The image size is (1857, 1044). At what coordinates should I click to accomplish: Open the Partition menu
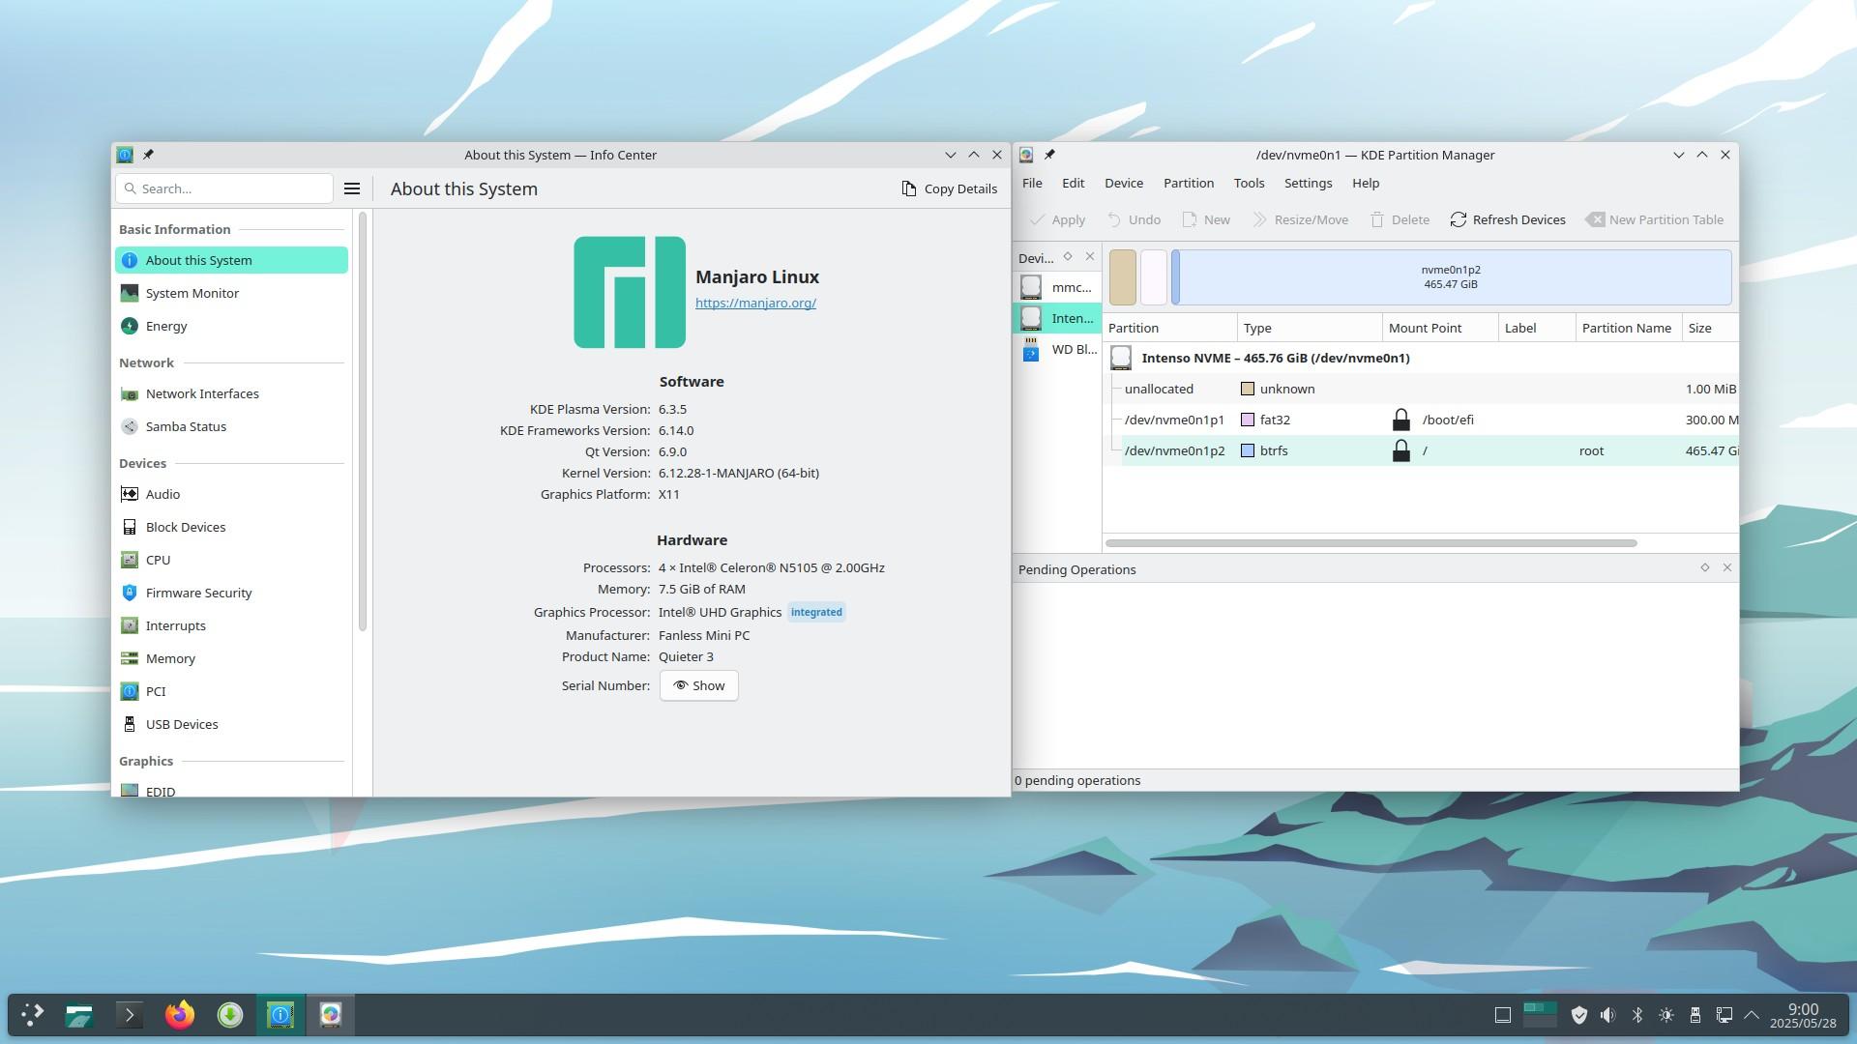(1188, 183)
